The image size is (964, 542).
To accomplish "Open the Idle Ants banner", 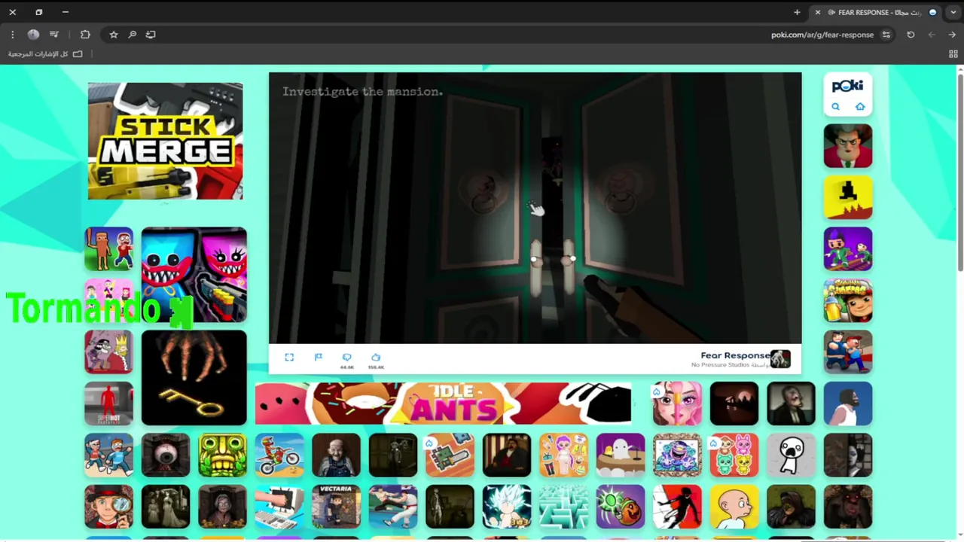I will point(443,403).
